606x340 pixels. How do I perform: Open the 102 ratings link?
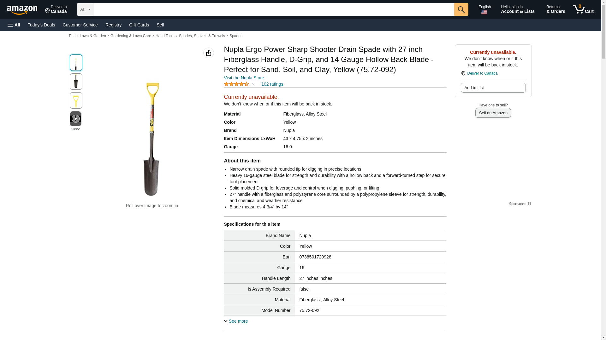tap(272, 84)
